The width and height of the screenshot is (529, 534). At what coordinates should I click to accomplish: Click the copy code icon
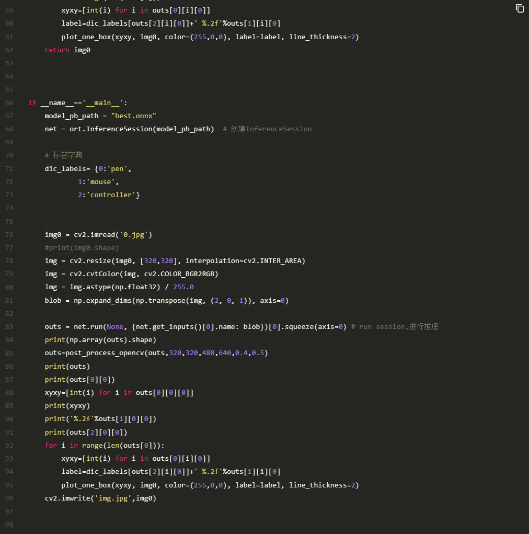coord(520,8)
